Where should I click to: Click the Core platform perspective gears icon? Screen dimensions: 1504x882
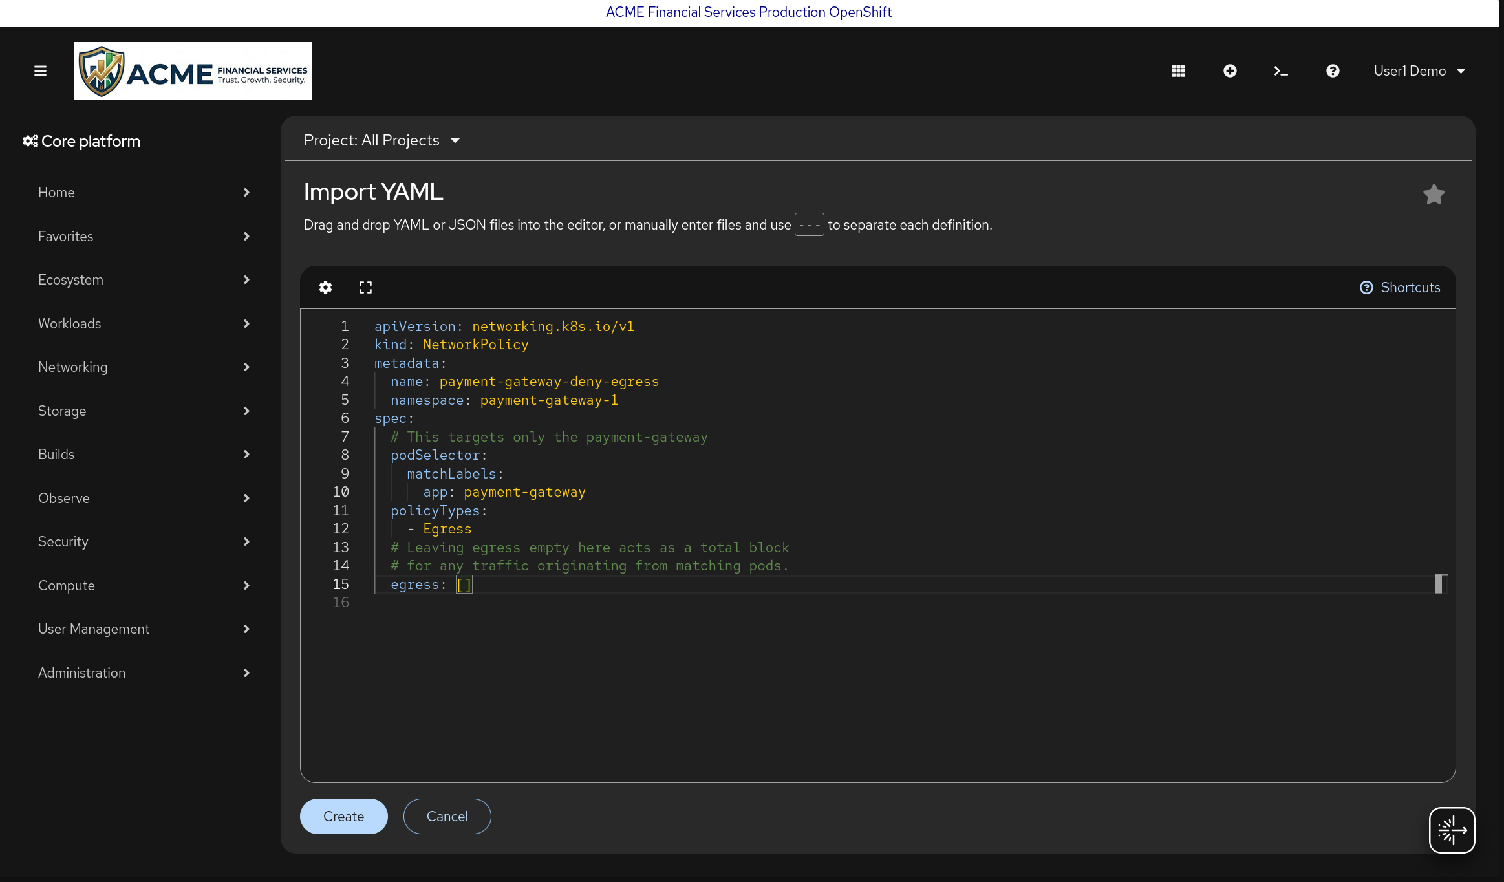coord(30,141)
